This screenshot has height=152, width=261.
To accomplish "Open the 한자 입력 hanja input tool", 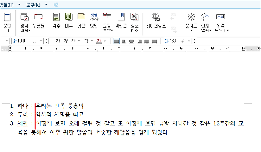I will (205, 23).
